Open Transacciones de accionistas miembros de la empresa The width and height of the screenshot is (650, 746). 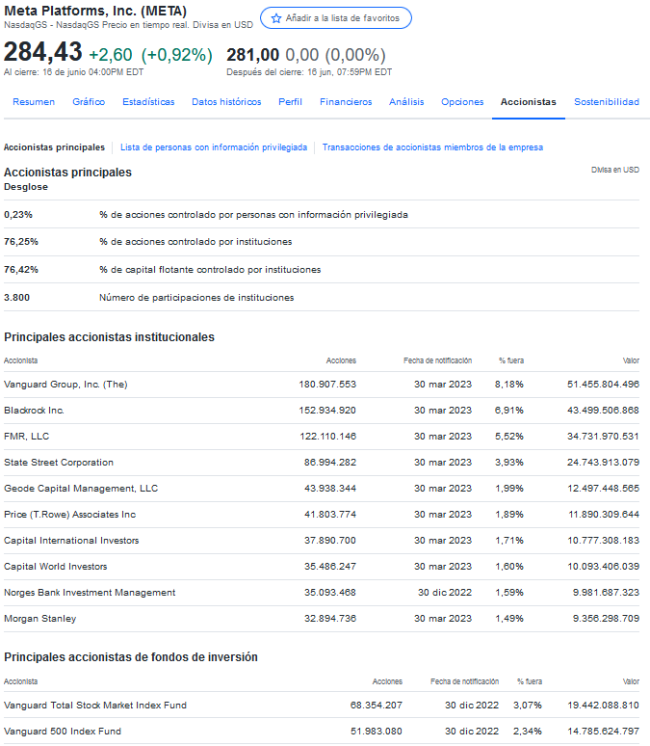pyautogui.click(x=432, y=147)
